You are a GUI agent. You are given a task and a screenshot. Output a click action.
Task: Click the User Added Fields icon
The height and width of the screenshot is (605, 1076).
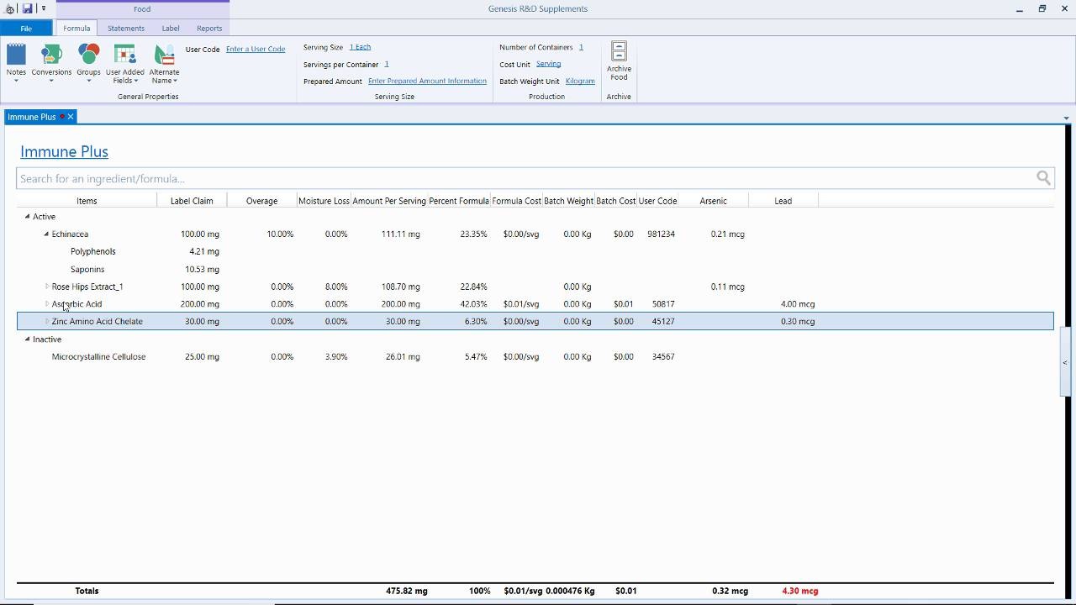pyautogui.click(x=124, y=56)
